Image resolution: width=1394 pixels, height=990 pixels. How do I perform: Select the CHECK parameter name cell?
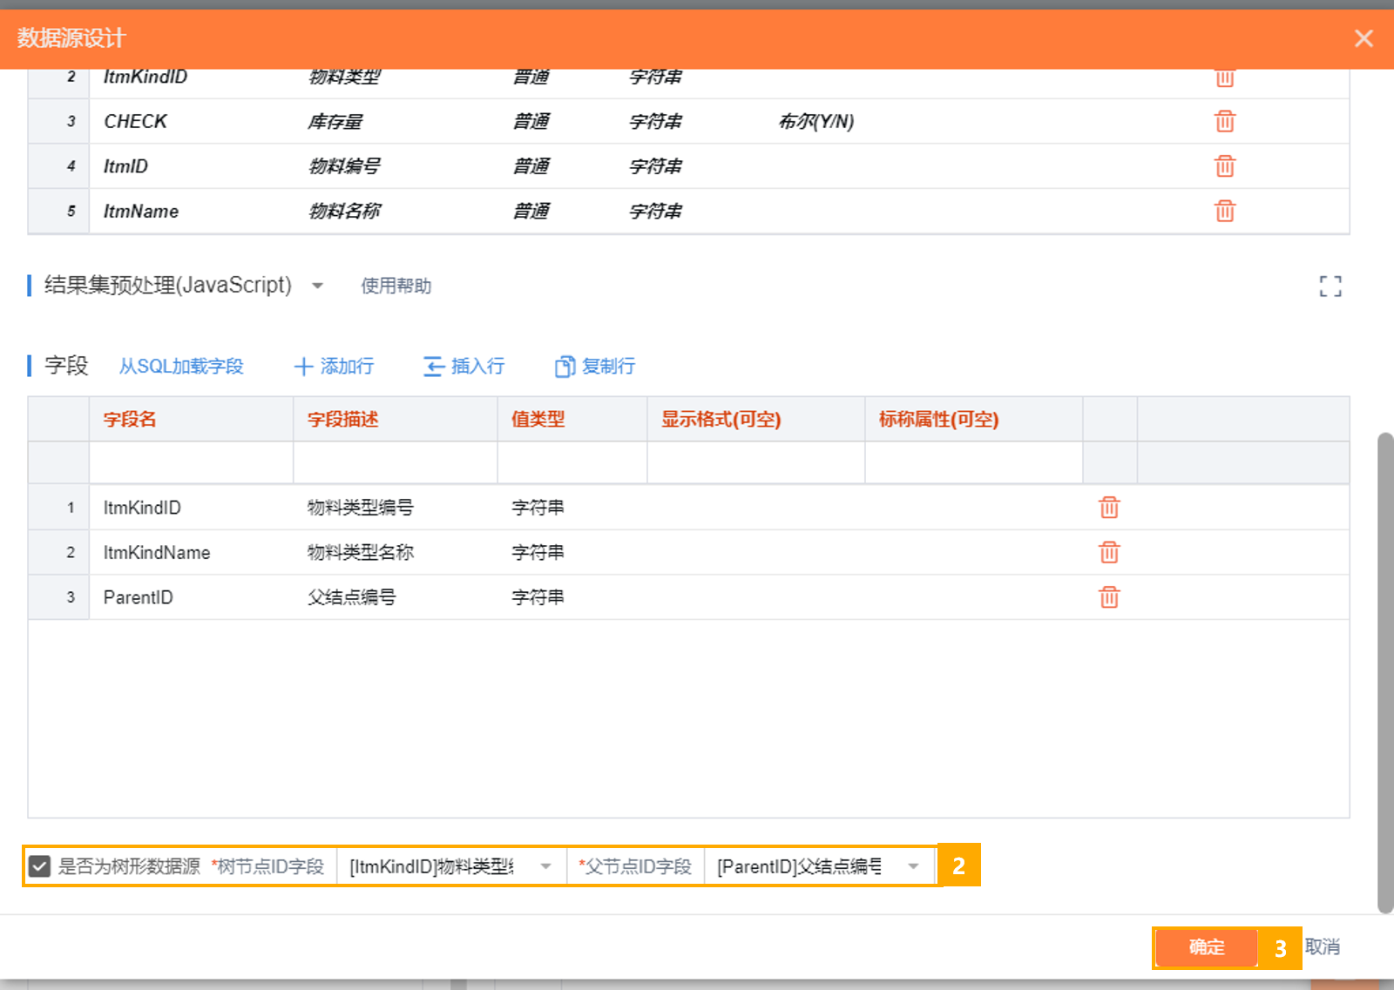pyautogui.click(x=191, y=121)
